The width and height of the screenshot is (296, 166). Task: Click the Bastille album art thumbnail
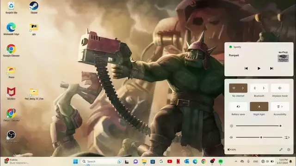click(283, 57)
